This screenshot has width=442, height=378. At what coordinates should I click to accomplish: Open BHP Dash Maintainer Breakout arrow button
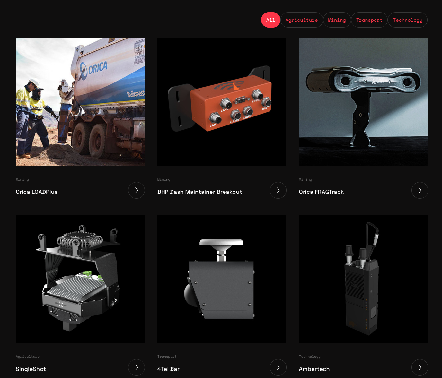pos(278,190)
